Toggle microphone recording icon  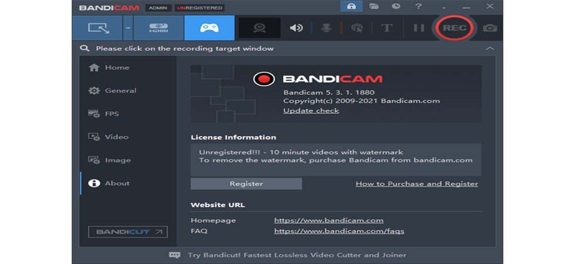pos(327,28)
